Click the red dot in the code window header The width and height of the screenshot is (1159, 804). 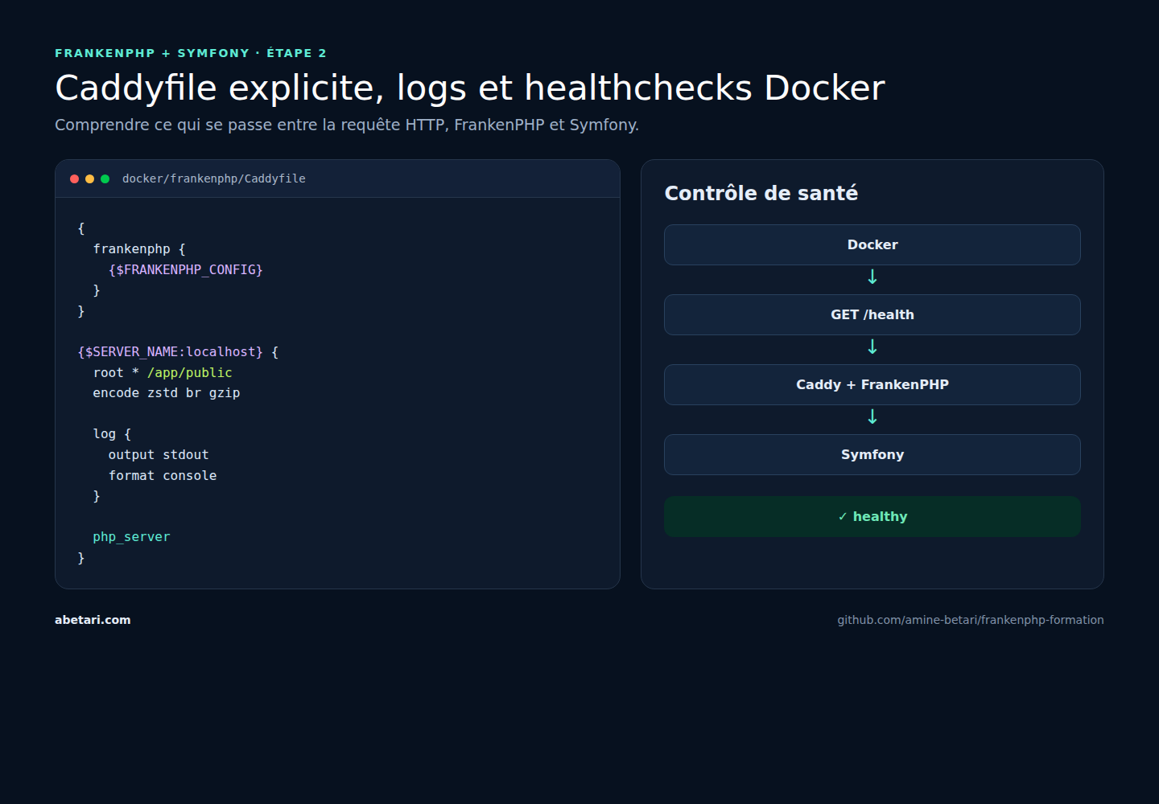(75, 178)
